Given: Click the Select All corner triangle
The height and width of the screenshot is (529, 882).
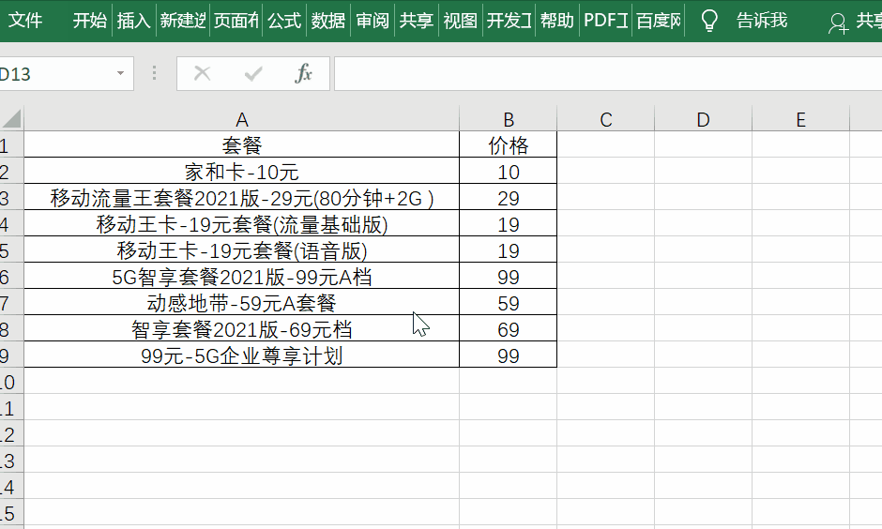Looking at the screenshot, I should click(12, 118).
